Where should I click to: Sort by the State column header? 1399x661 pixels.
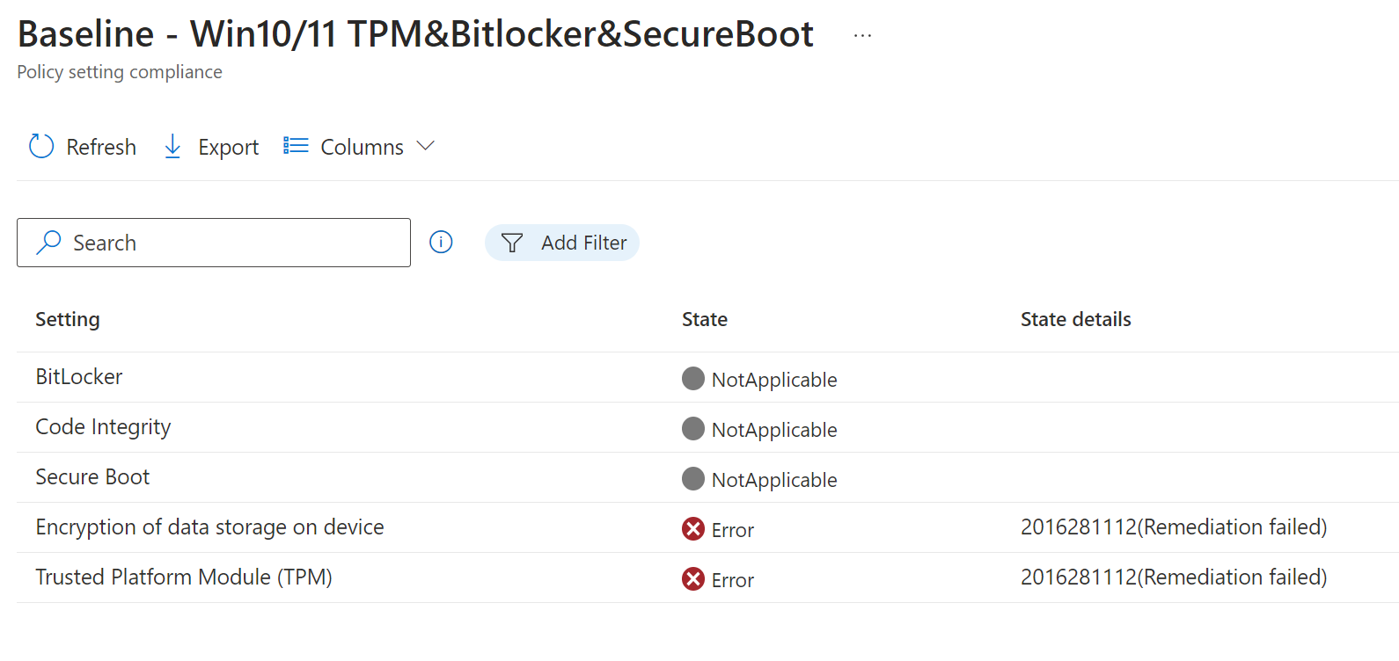click(704, 319)
